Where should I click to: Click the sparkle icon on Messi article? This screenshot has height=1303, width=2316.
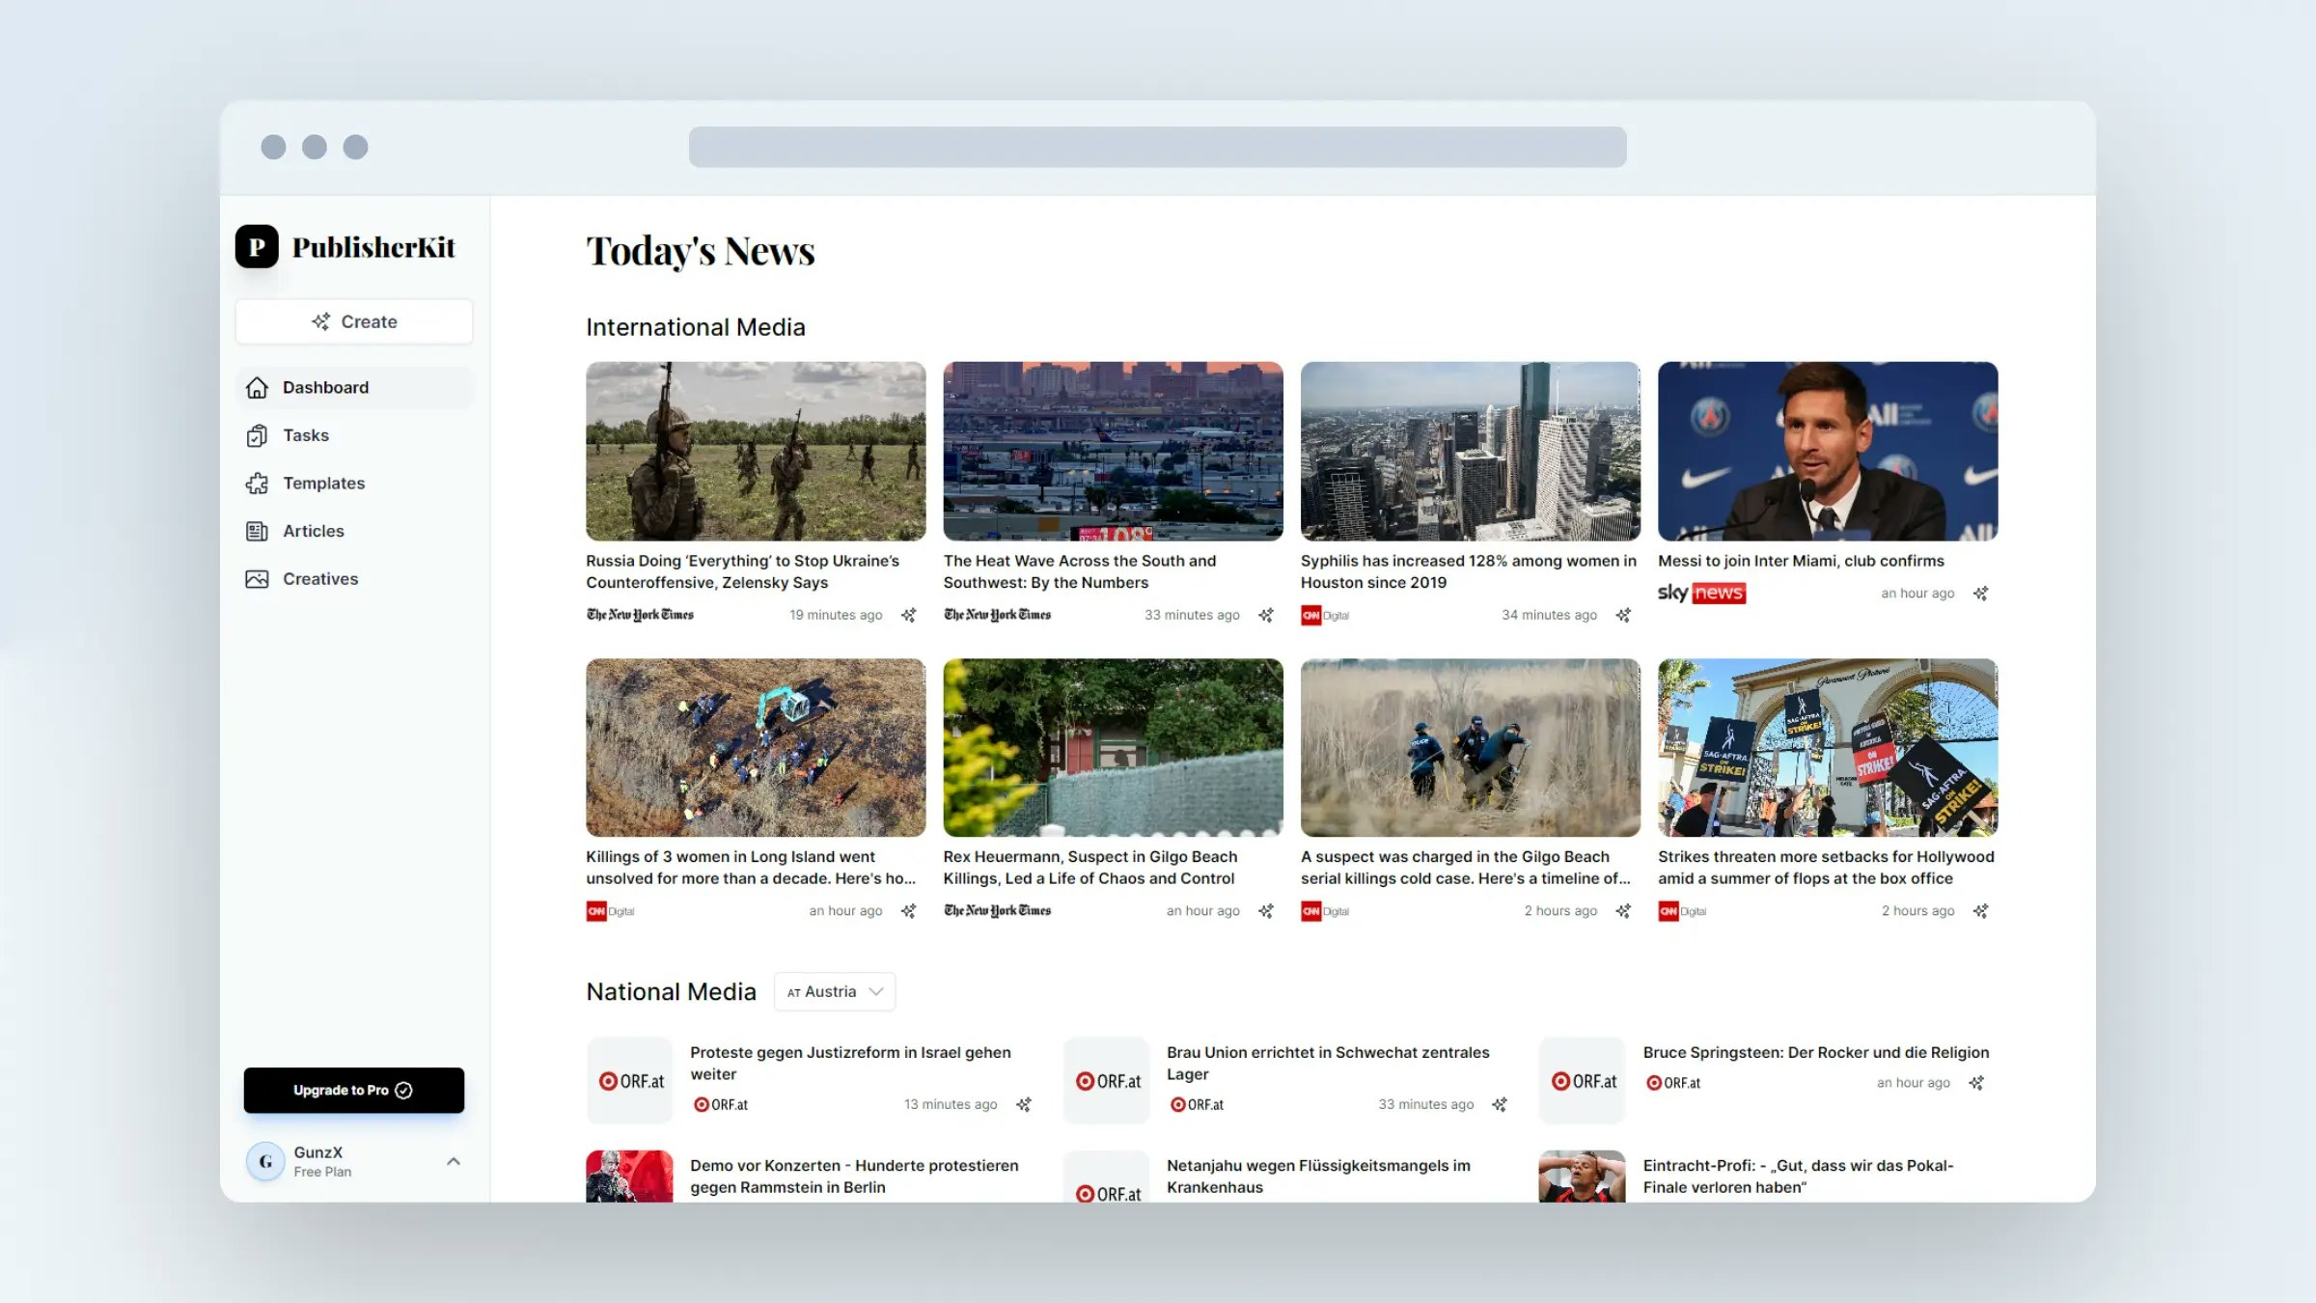[1980, 594]
